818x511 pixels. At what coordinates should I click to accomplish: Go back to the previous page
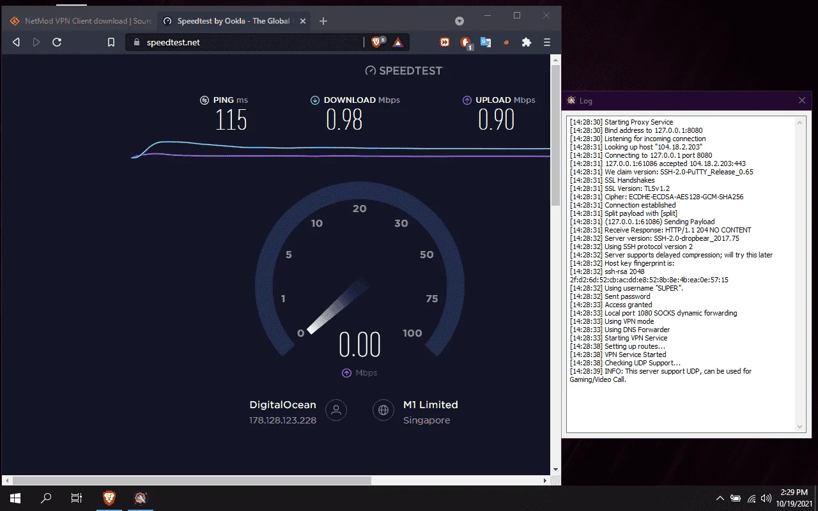pyautogui.click(x=17, y=42)
